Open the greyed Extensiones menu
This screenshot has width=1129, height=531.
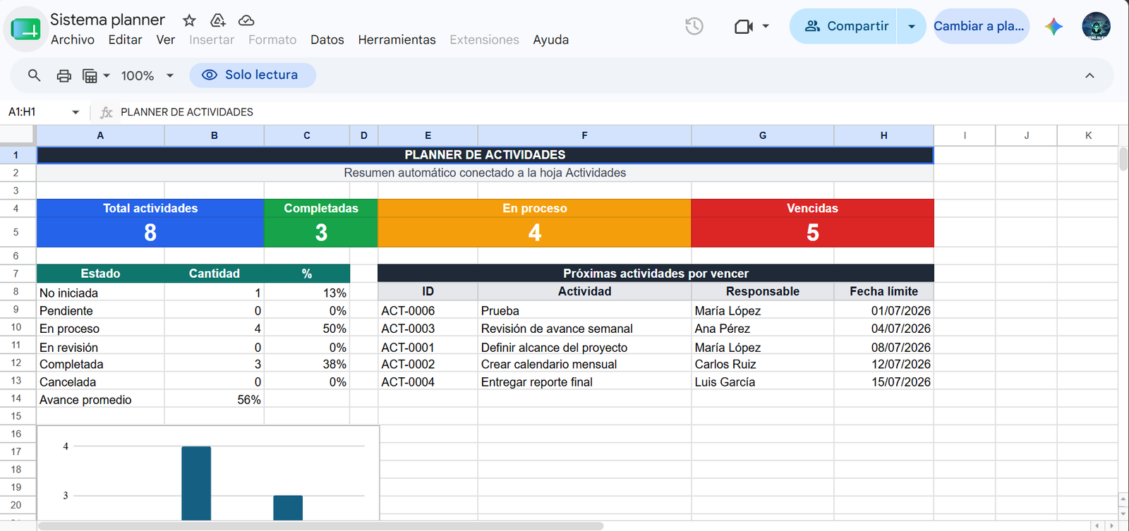click(x=484, y=40)
